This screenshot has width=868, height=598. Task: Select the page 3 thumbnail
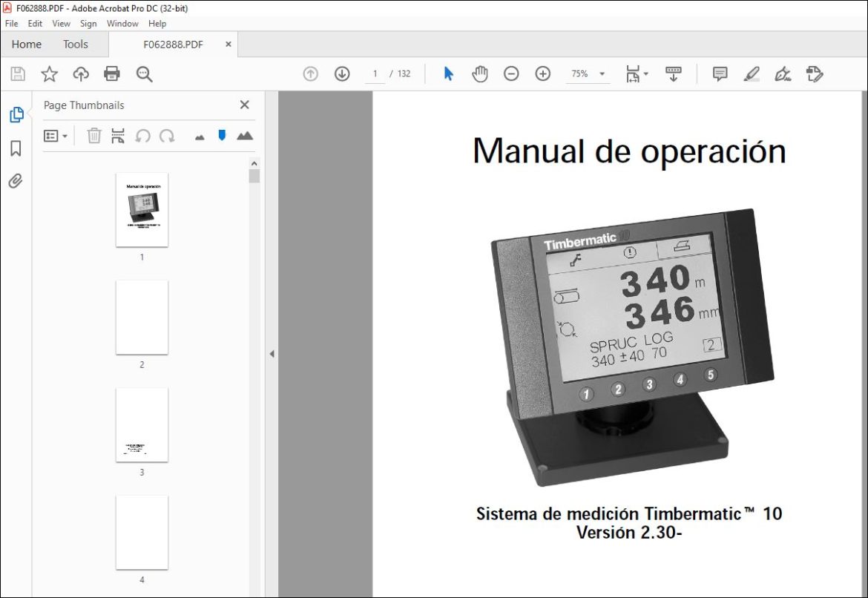click(x=142, y=424)
